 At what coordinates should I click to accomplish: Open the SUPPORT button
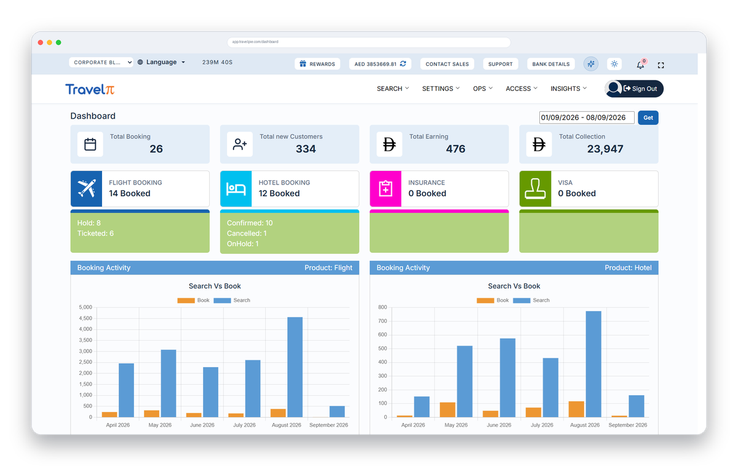(501, 64)
